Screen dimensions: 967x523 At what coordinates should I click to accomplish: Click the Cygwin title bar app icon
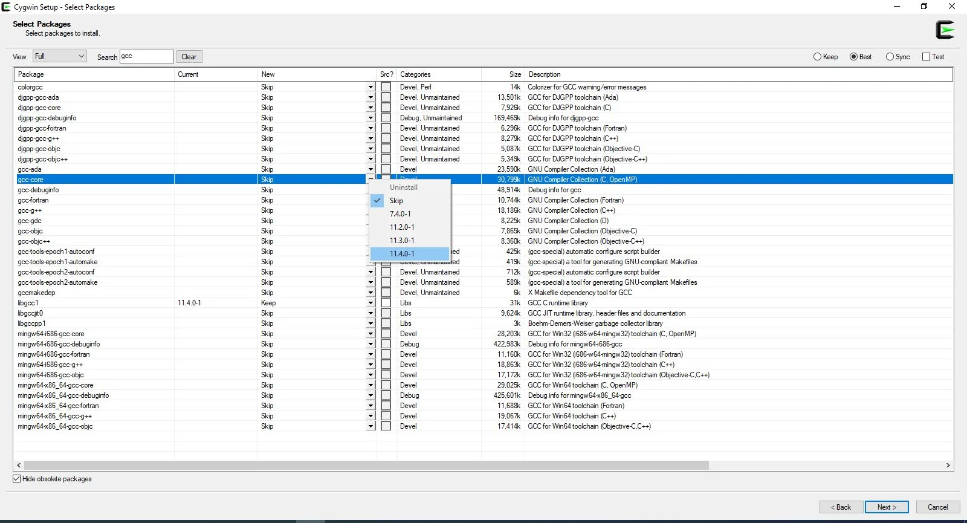(6, 7)
